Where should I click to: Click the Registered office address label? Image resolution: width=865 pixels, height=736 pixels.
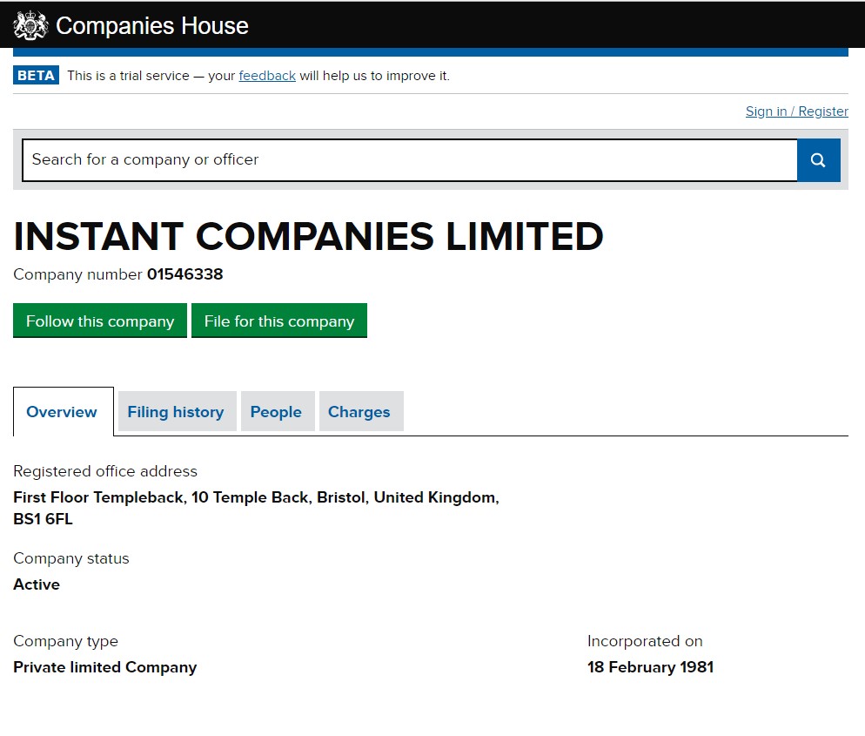(105, 471)
